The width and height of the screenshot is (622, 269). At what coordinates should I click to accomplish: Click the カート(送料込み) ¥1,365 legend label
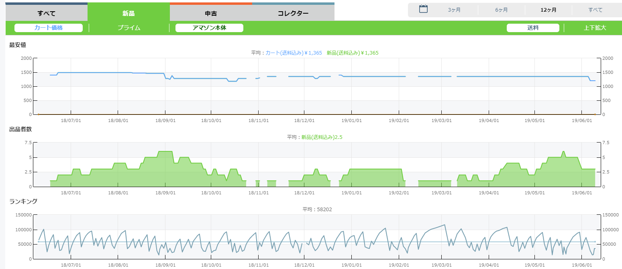tap(294, 53)
